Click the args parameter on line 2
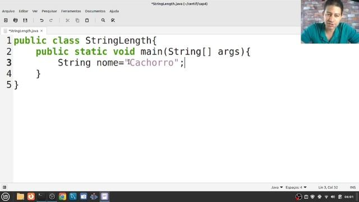Viewport: 359px width, 202px height. [229, 52]
